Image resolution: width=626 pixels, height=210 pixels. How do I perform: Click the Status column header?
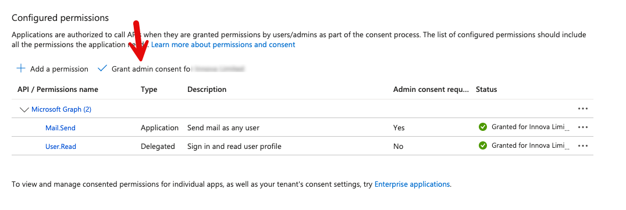(x=486, y=90)
